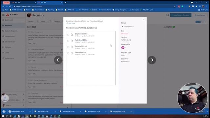Click the SecurityFiles.txt file icon
This screenshot has height=118, width=210.
[72, 47]
